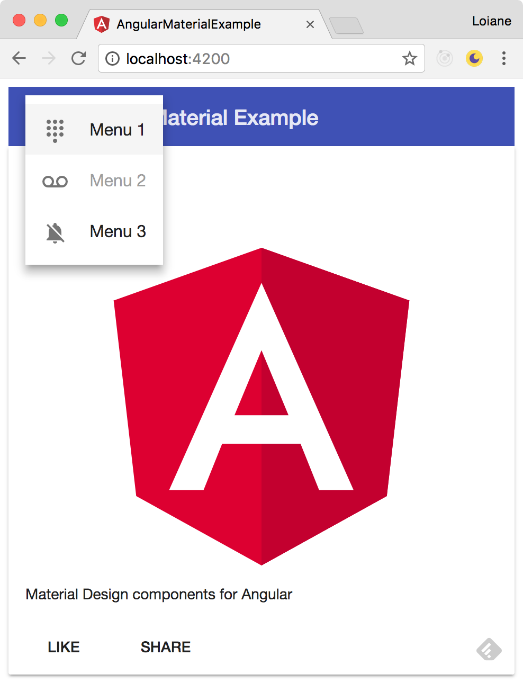Click the voicemail icon beside Menu 2

pos(55,182)
